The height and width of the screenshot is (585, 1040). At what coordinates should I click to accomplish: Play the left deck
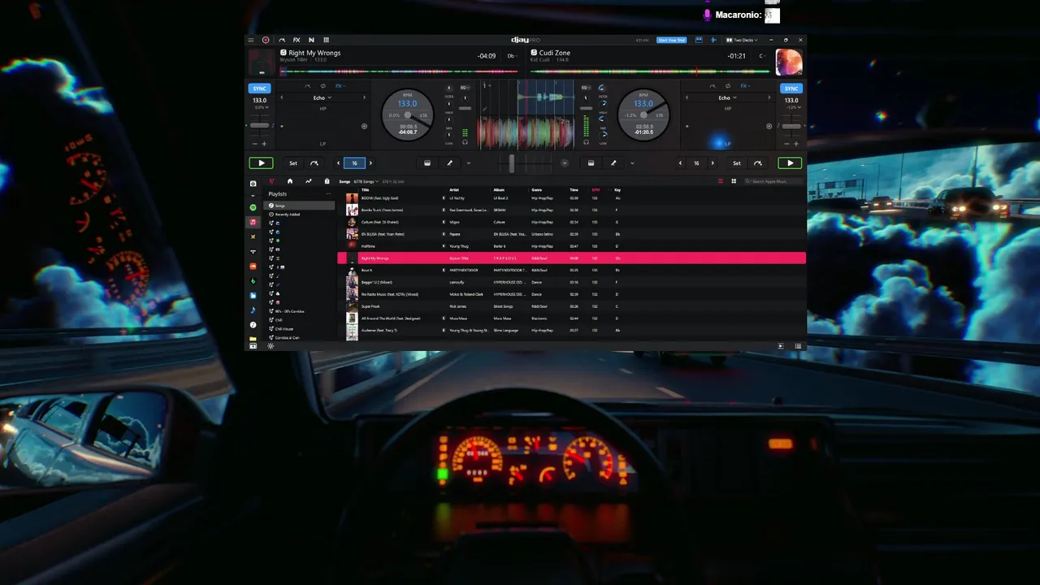click(261, 163)
